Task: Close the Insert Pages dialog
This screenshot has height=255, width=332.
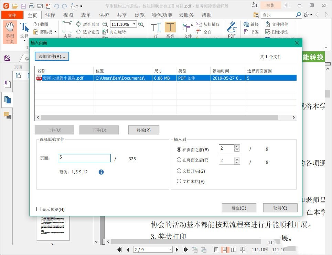Action: tap(297, 43)
